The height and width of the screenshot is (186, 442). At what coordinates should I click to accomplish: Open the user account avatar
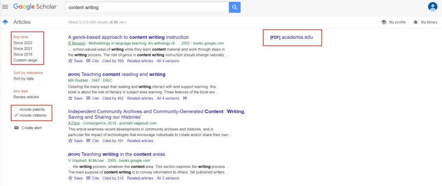[x=433, y=6]
